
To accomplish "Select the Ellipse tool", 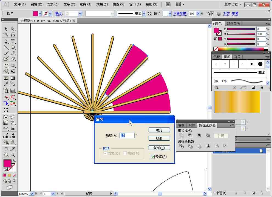I will (13, 47).
